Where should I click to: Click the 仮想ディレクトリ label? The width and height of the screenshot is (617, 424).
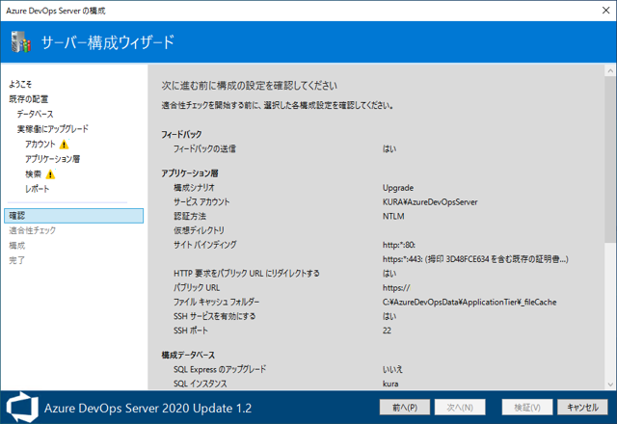(x=199, y=230)
